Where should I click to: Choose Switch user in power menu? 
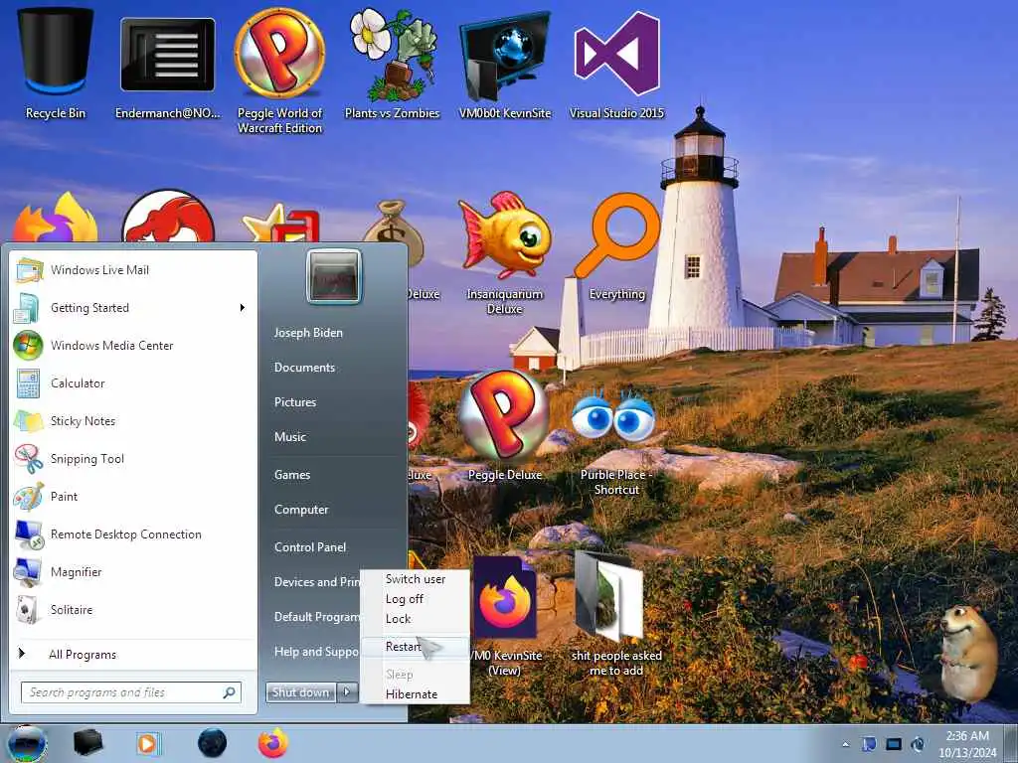[415, 579]
